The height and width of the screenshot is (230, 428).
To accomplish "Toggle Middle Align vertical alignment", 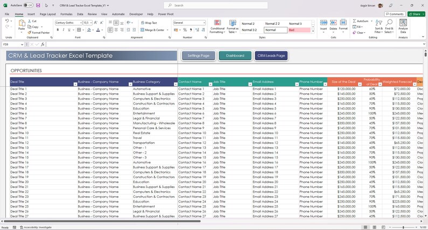I will pos(116,23).
